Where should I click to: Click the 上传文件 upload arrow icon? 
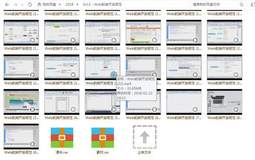(x=145, y=137)
